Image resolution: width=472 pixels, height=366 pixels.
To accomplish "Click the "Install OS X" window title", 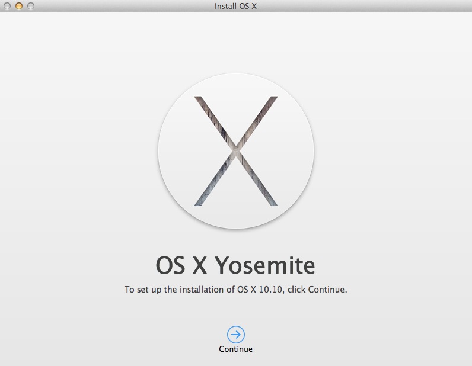I will 235,6.
